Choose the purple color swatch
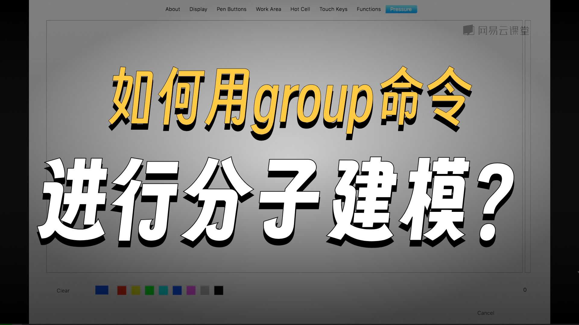 191,290
